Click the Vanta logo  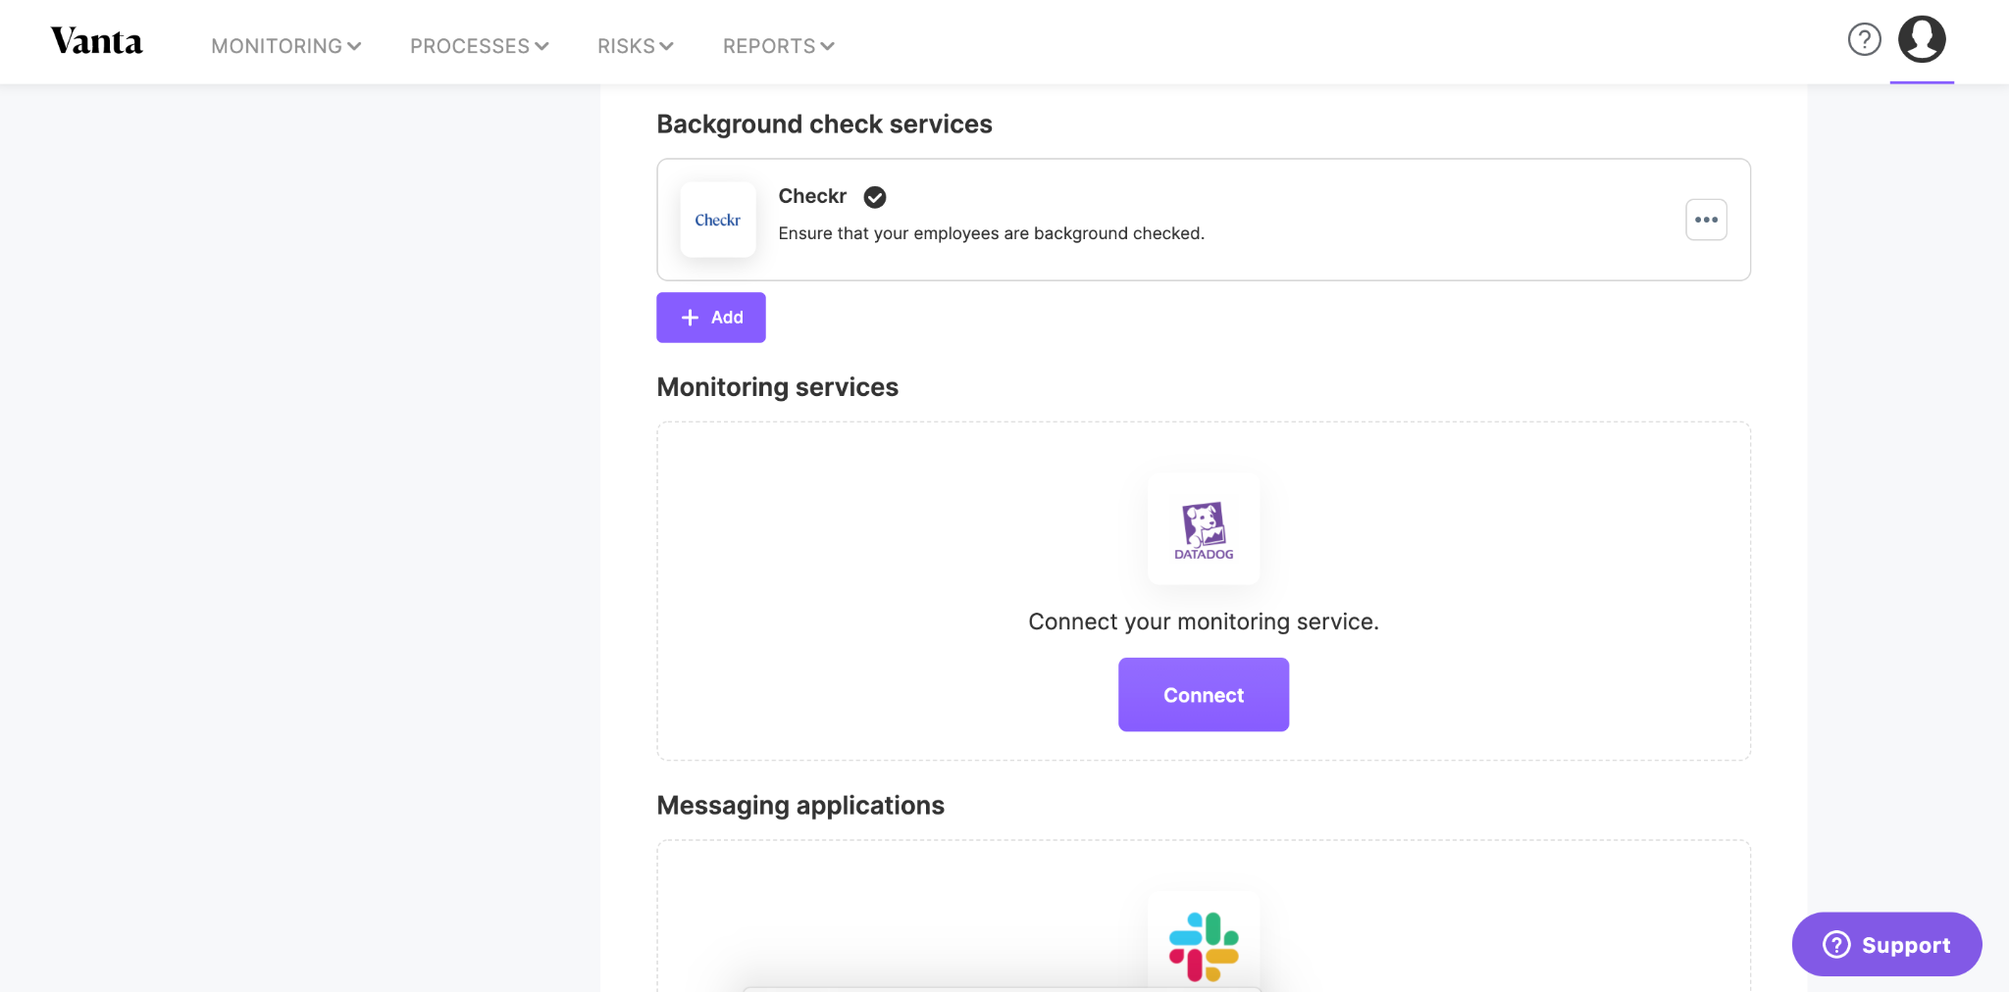click(96, 41)
